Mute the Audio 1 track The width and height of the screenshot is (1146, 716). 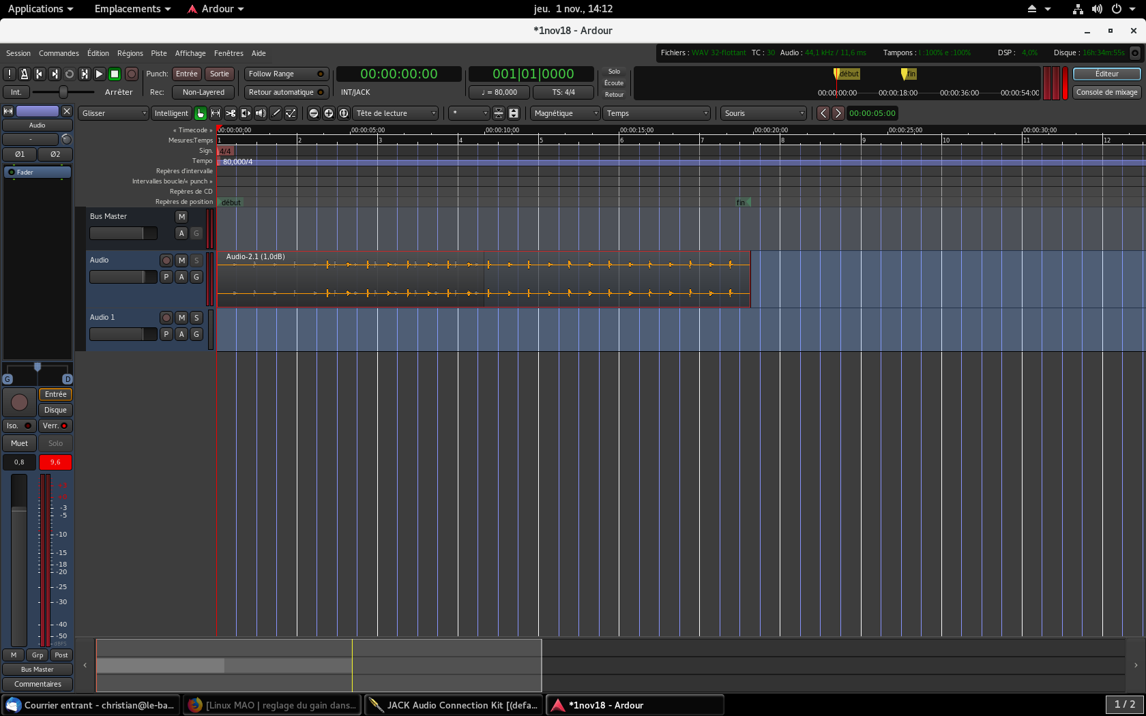(x=181, y=318)
